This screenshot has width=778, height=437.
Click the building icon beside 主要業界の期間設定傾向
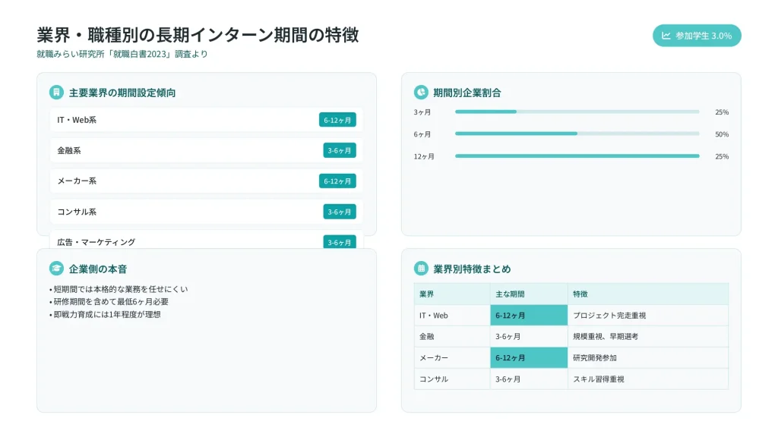(x=56, y=93)
